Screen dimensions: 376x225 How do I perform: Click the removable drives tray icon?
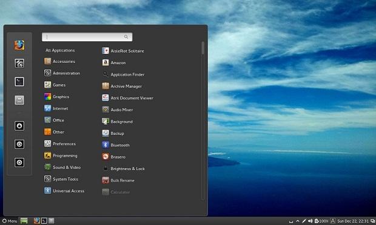(291, 221)
